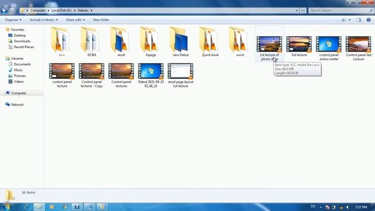Open the Videos library
This screenshot has height=211, width=375.
(x=19, y=81)
